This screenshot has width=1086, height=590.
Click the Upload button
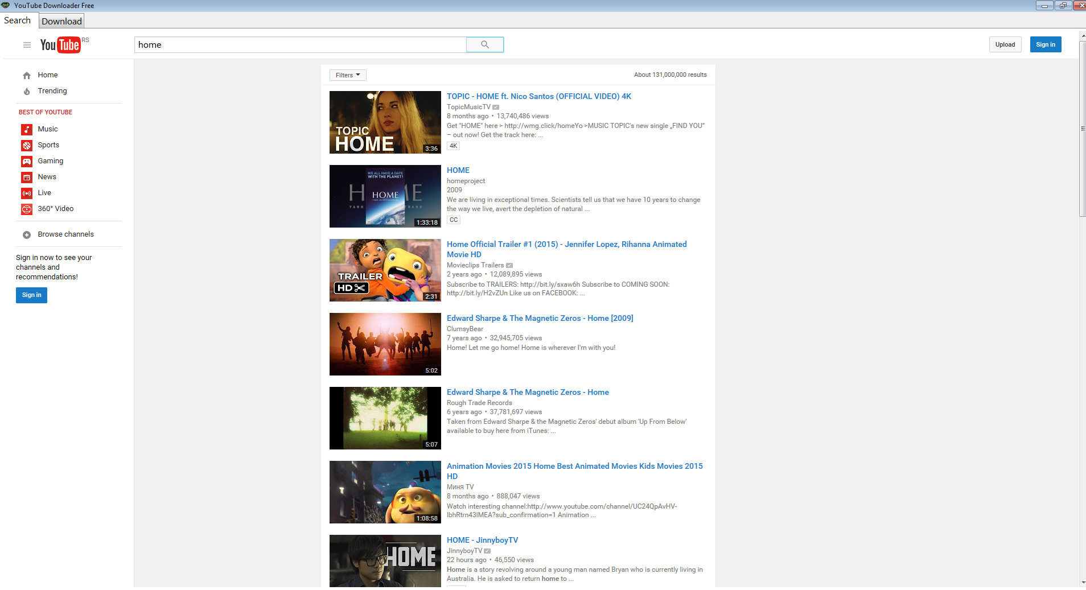1005,44
